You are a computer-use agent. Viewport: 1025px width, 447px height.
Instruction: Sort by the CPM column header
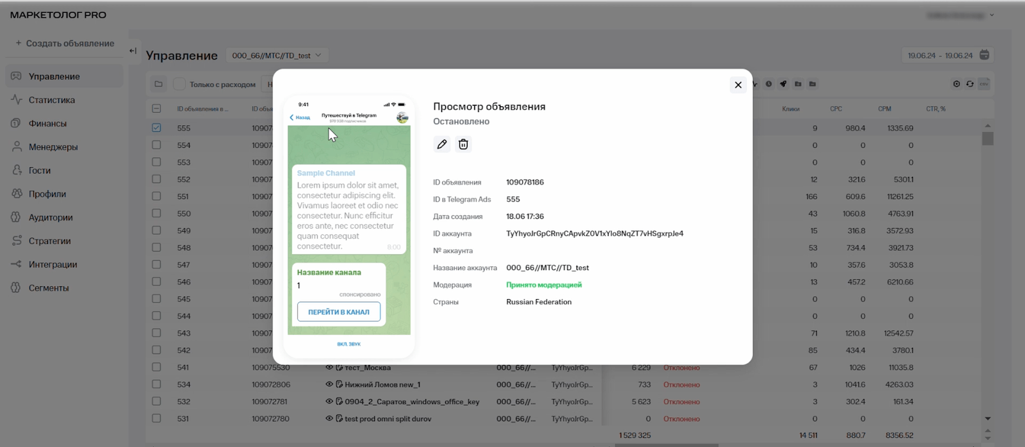pyautogui.click(x=884, y=109)
